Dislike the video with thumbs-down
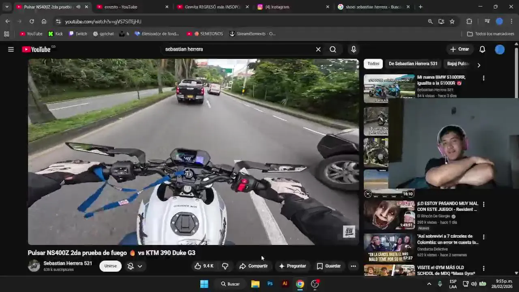Screen dimensions: 519x292 (x=225, y=266)
